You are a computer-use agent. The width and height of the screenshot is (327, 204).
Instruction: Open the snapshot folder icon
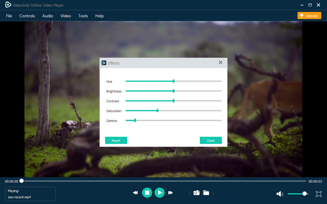[206, 193]
